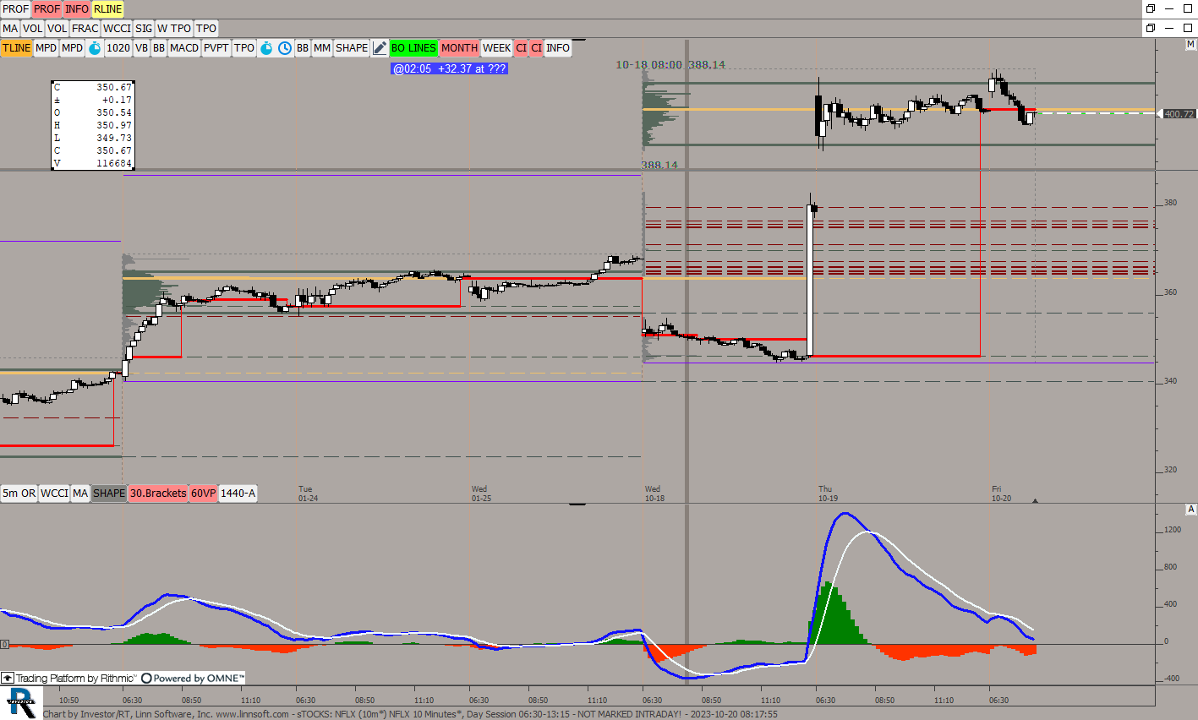Click the white PROF button
The image size is (1198, 720).
(16, 9)
